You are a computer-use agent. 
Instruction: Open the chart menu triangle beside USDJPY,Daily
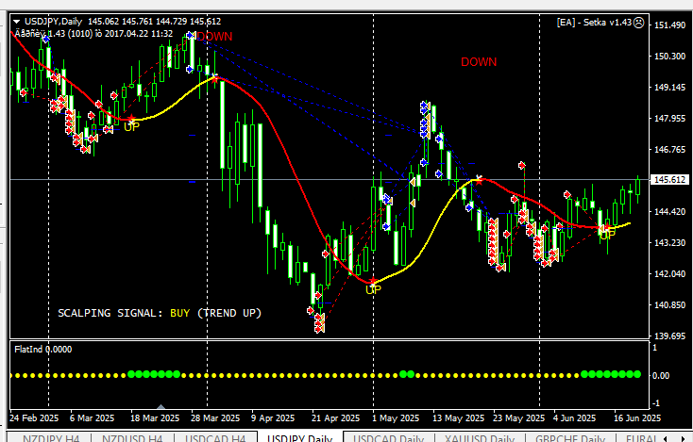[16, 21]
